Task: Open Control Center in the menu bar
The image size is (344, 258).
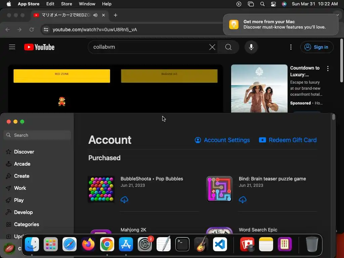Action: click(273, 4)
